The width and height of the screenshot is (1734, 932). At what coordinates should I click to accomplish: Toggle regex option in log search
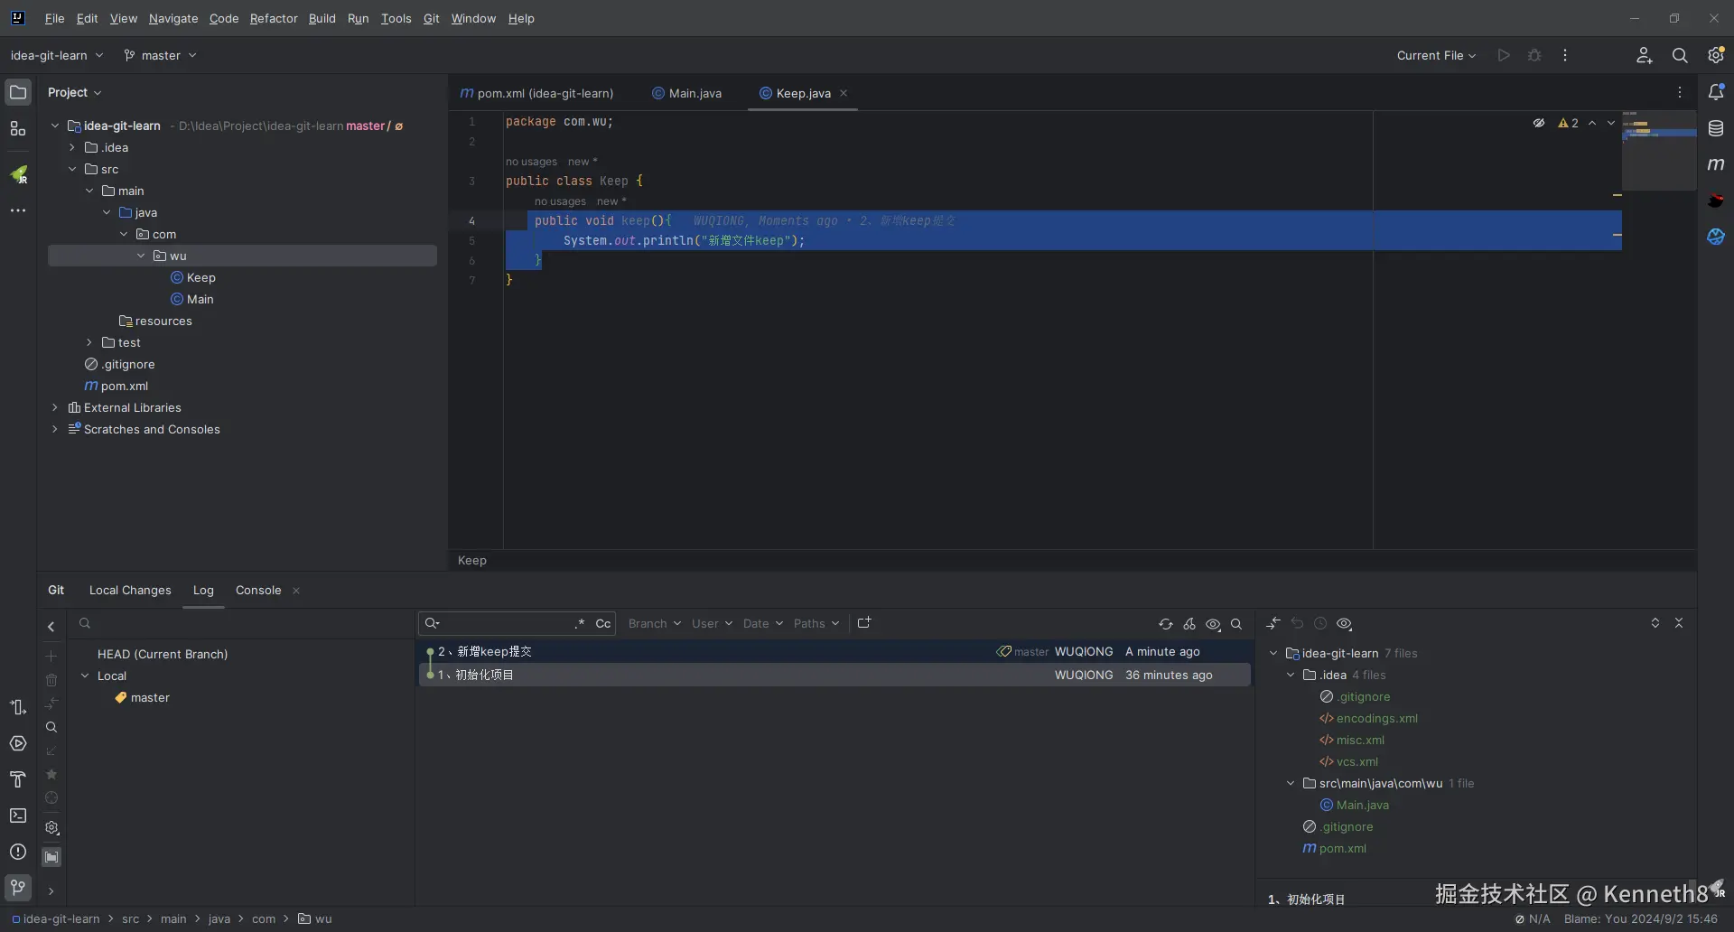[580, 624]
